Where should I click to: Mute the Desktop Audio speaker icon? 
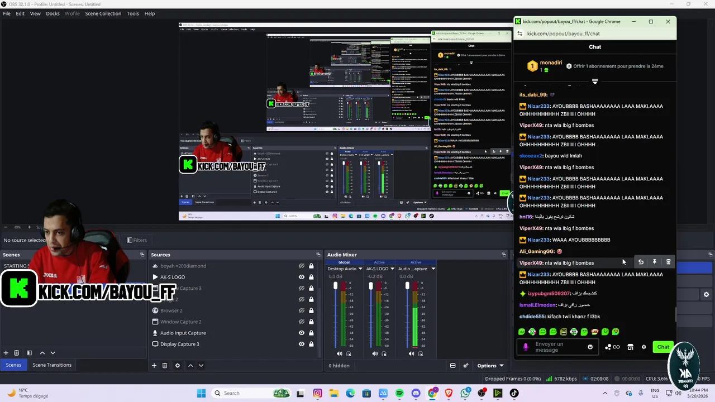(x=339, y=353)
